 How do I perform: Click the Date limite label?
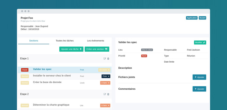point(169,62)
